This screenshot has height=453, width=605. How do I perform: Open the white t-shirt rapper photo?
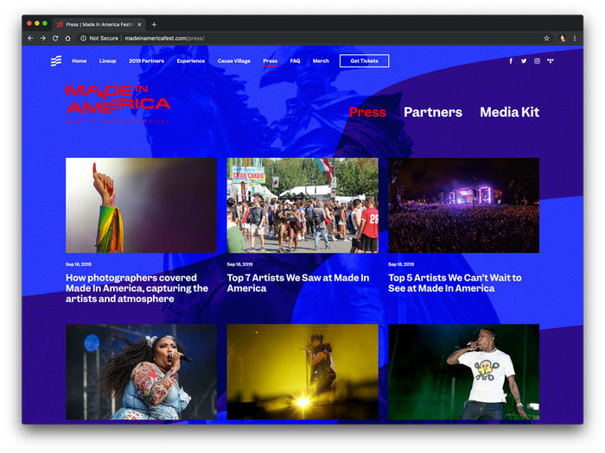[x=464, y=372]
